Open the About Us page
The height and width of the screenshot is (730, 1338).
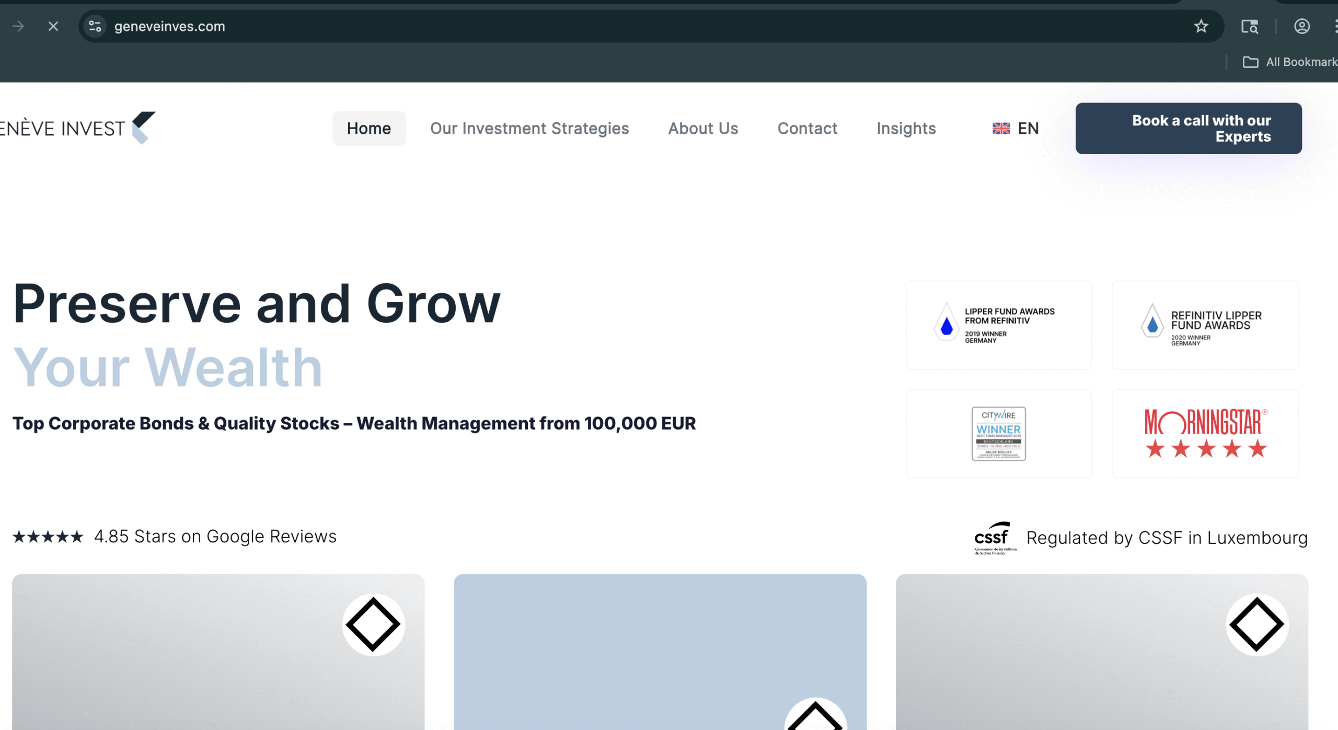(x=703, y=129)
